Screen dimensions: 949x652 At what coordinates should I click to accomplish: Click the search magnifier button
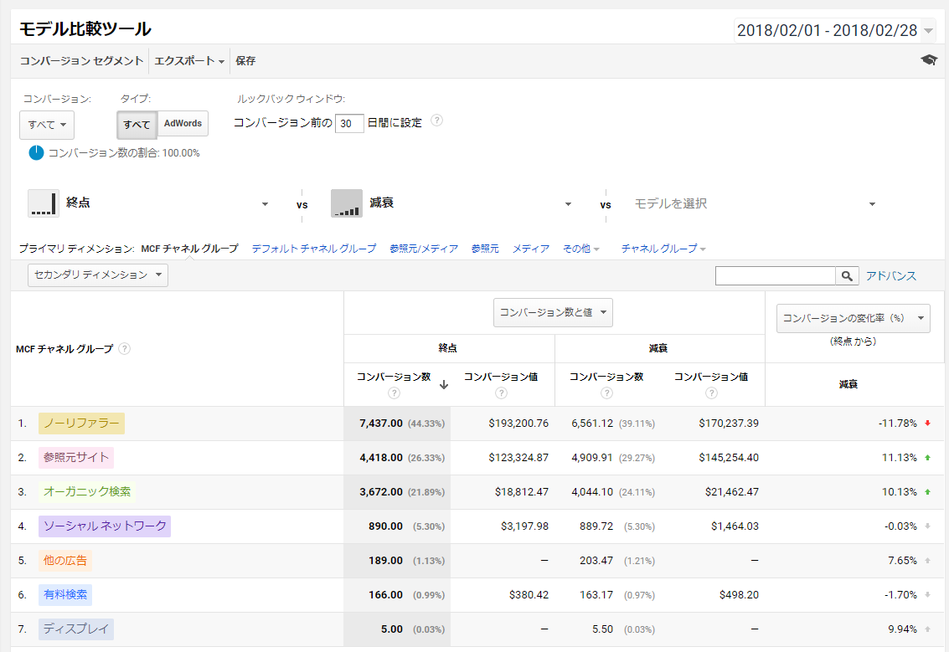(847, 275)
